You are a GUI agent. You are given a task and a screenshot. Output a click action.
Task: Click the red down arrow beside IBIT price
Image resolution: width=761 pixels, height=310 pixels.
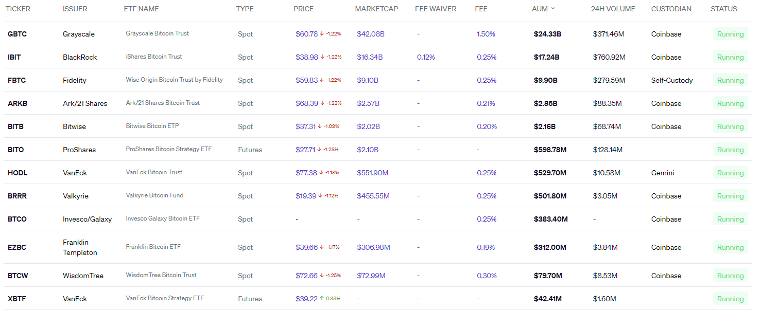[x=322, y=57]
